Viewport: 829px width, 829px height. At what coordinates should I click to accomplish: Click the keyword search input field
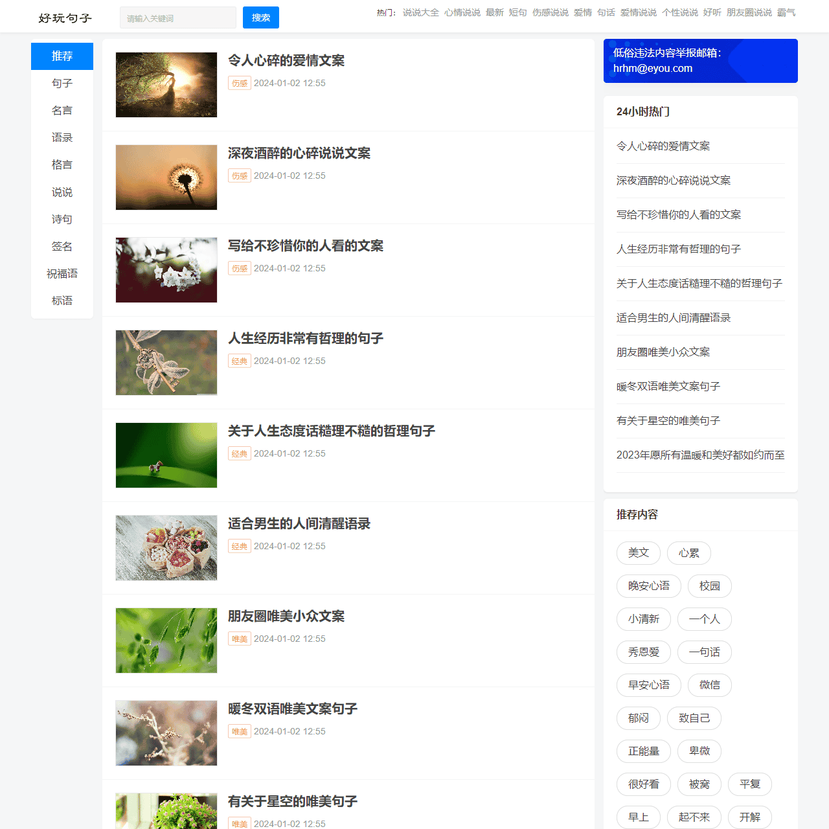tap(177, 17)
